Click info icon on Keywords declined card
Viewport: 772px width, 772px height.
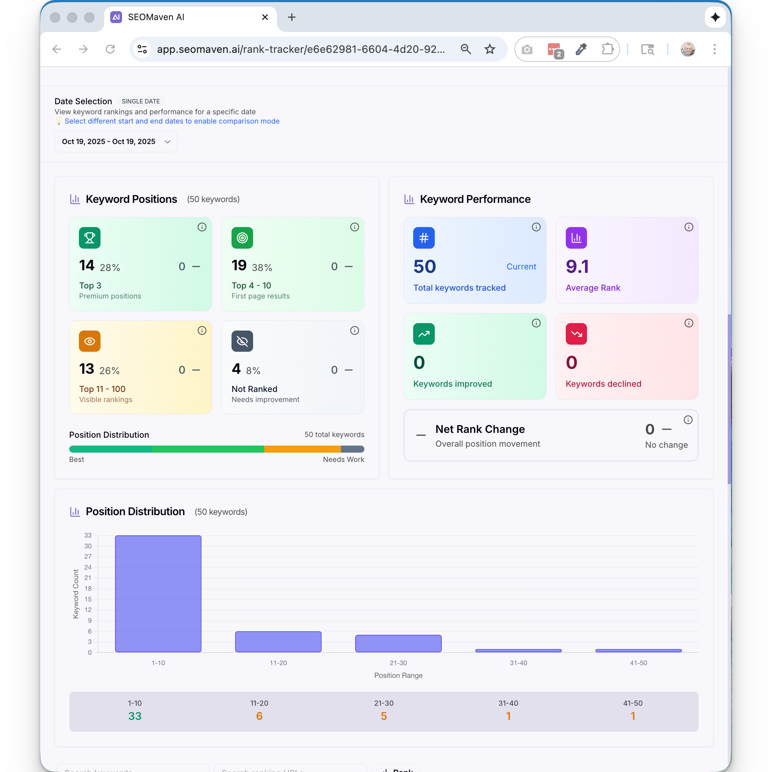click(x=689, y=323)
